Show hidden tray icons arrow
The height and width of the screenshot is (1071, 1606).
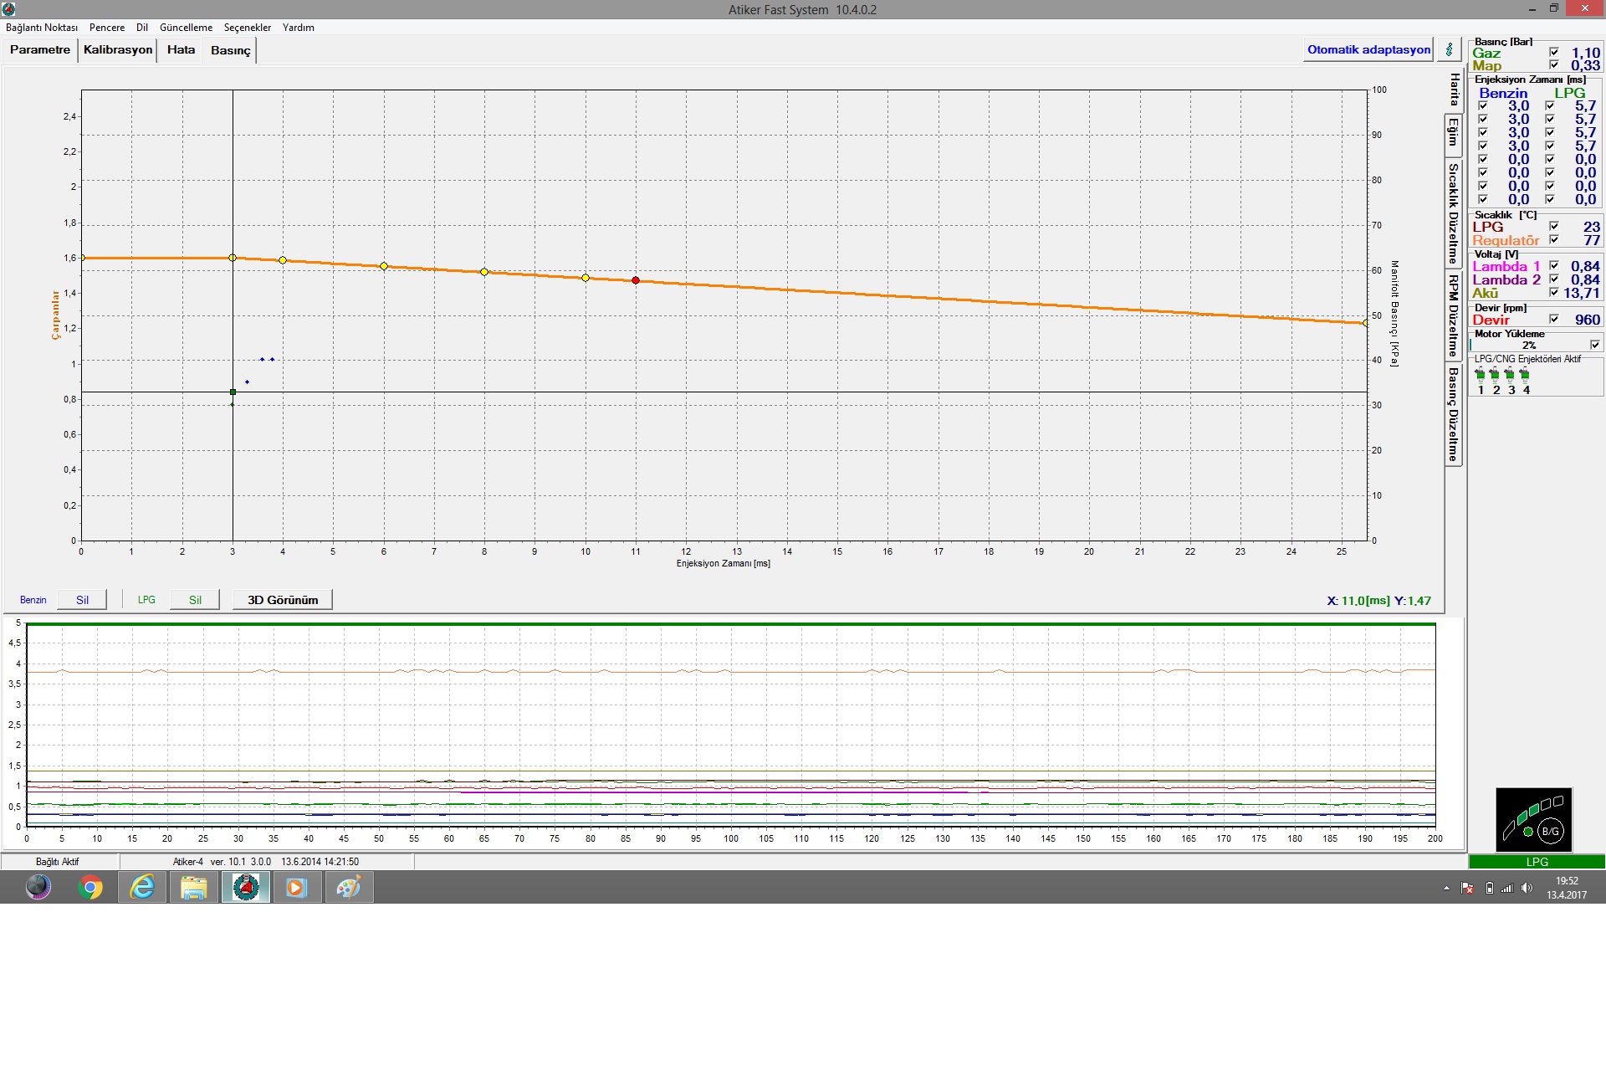1446,888
